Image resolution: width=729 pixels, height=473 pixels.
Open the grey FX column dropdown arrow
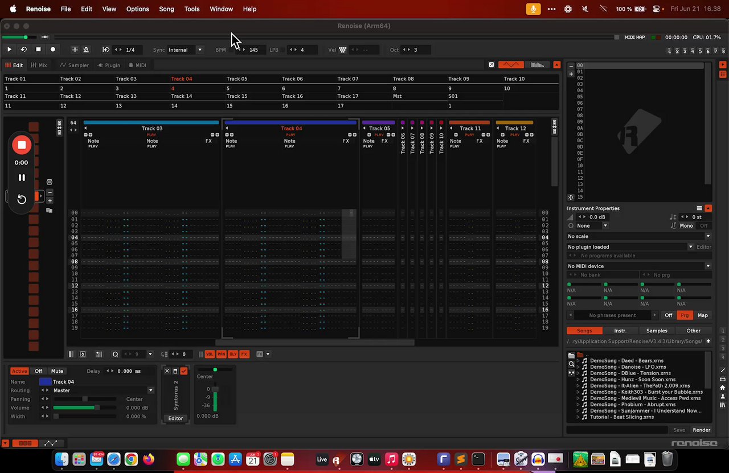click(x=268, y=354)
